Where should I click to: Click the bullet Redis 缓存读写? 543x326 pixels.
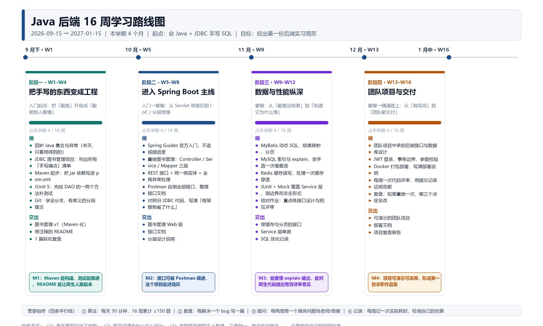[292, 173]
